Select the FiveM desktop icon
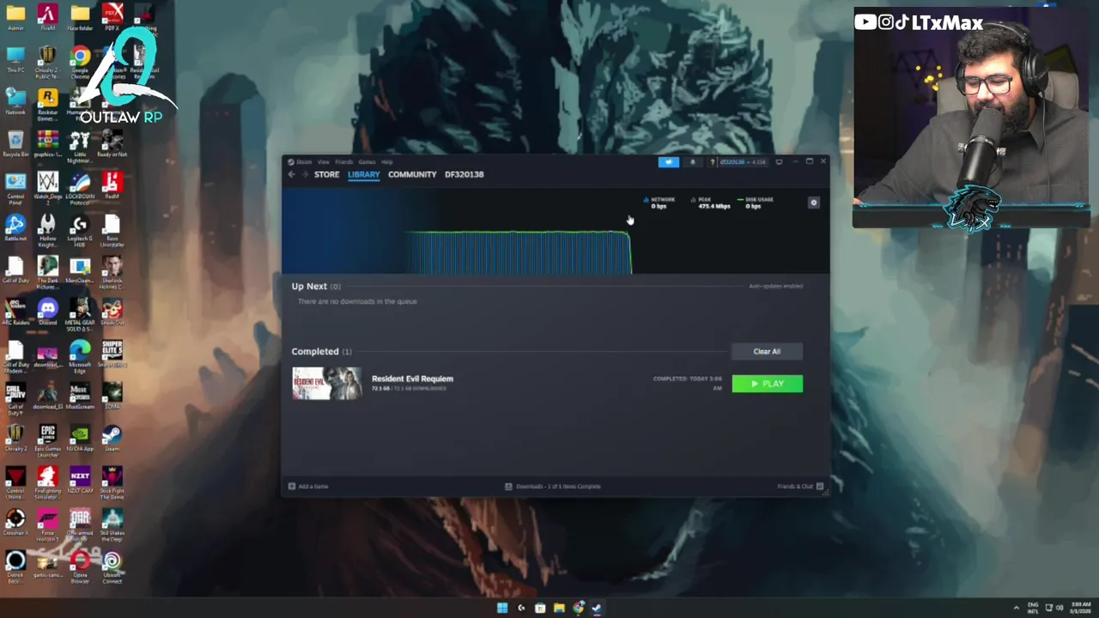The height and width of the screenshot is (618, 1099). point(47,17)
